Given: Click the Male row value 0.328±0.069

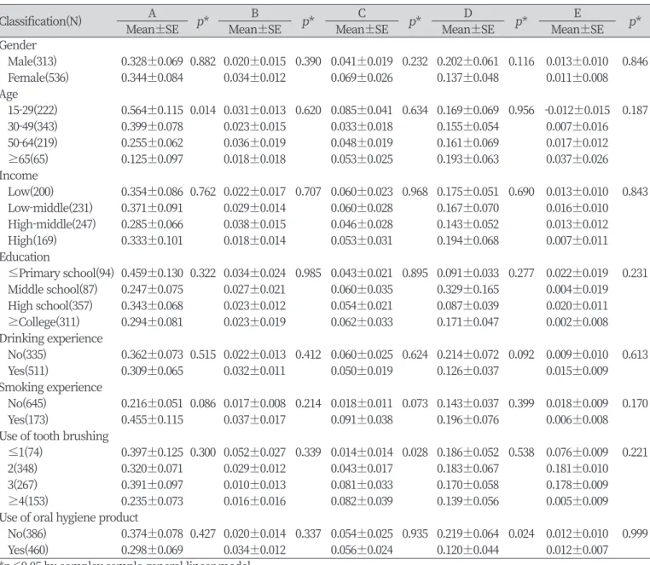Looking at the screenshot, I should [152, 61].
